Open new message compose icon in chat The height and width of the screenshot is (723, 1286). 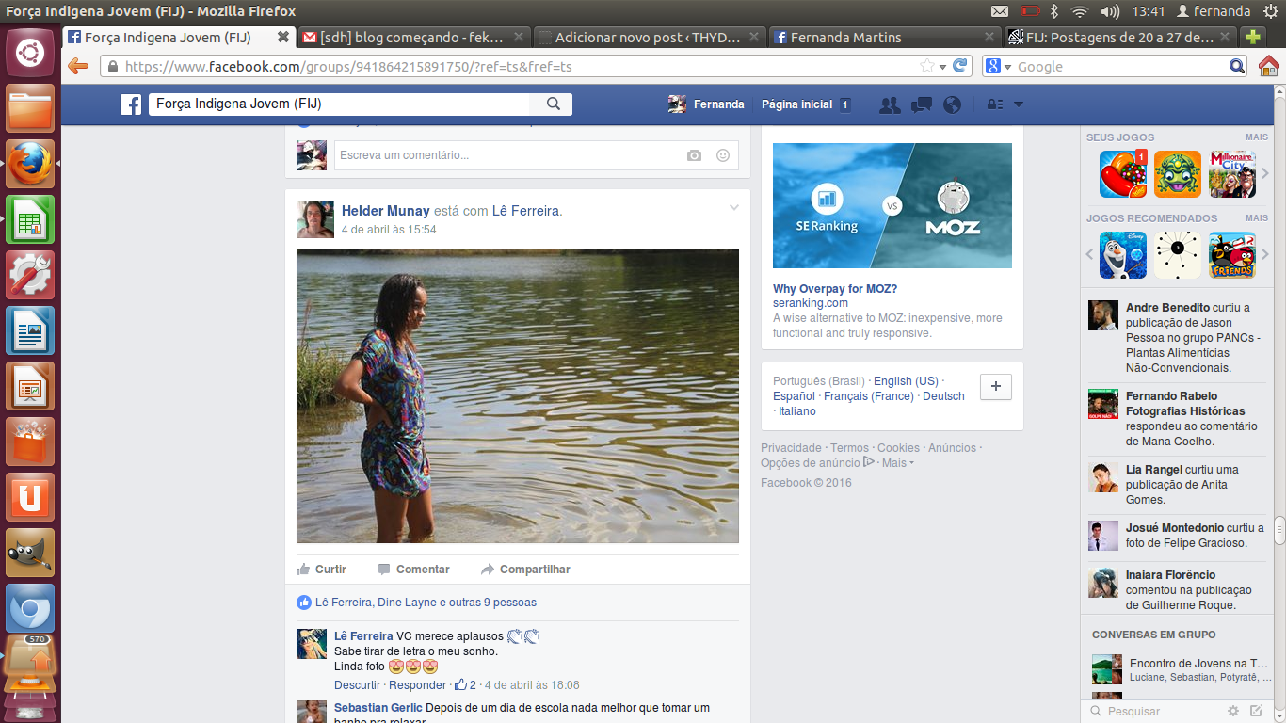[1256, 711]
